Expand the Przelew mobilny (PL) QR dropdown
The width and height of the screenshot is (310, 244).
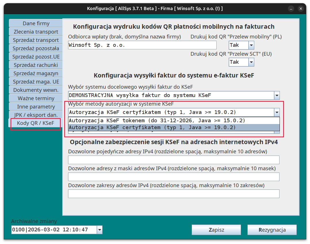click(251, 45)
